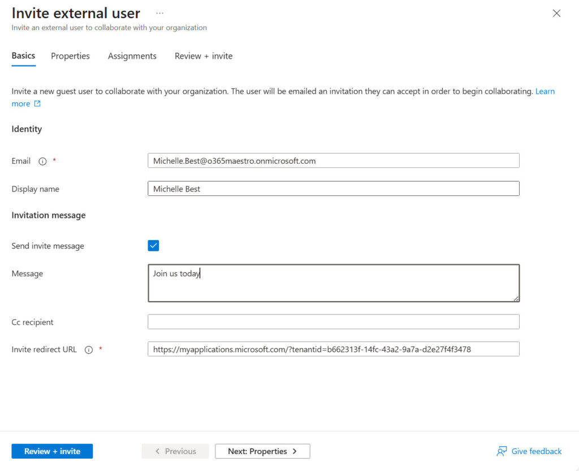The height and width of the screenshot is (471, 579).
Task: Focus the Display name text box
Action: coord(333,189)
